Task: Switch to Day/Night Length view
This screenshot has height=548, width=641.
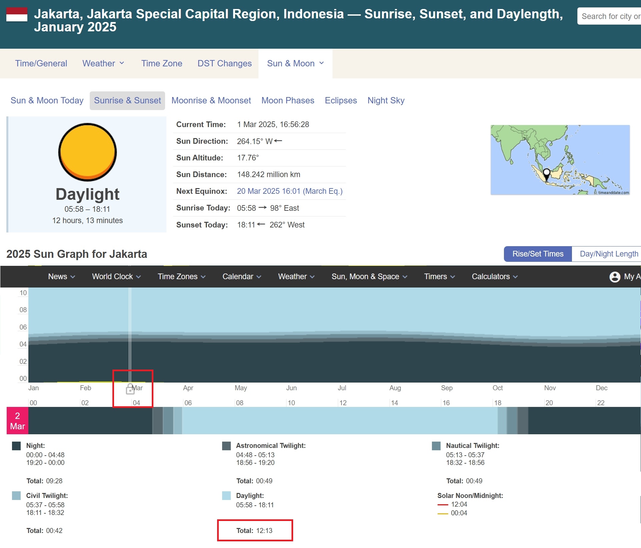Action: point(609,254)
